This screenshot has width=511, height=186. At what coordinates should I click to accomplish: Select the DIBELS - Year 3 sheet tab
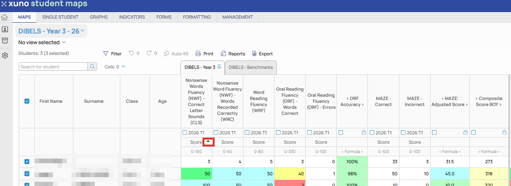coord(203,67)
